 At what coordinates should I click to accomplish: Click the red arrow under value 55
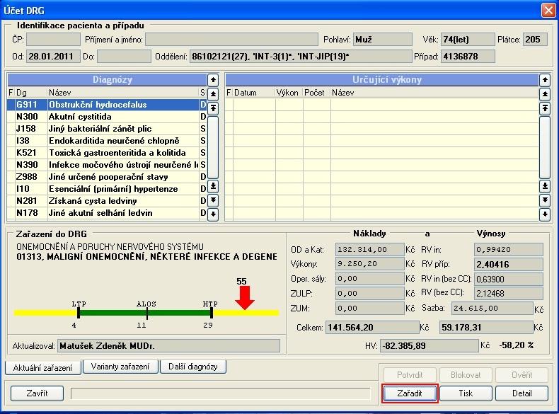pyautogui.click(x=245, y=297)
